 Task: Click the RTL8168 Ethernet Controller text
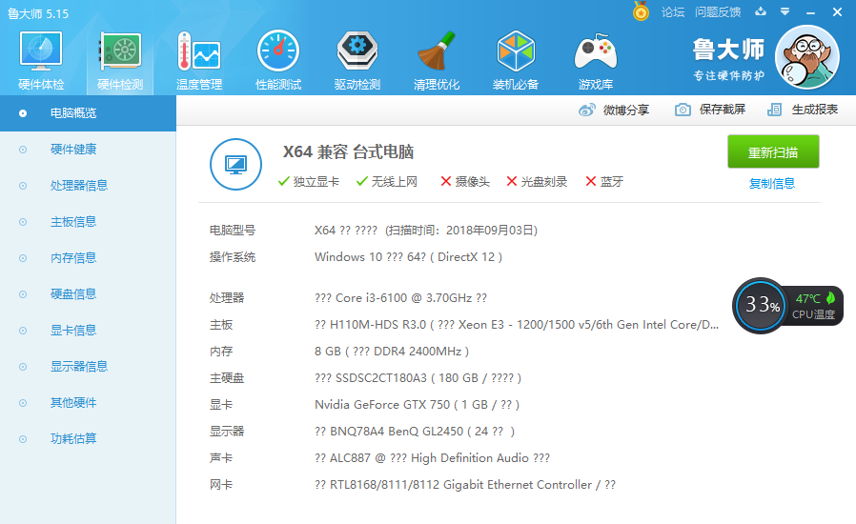pos(465,485)
